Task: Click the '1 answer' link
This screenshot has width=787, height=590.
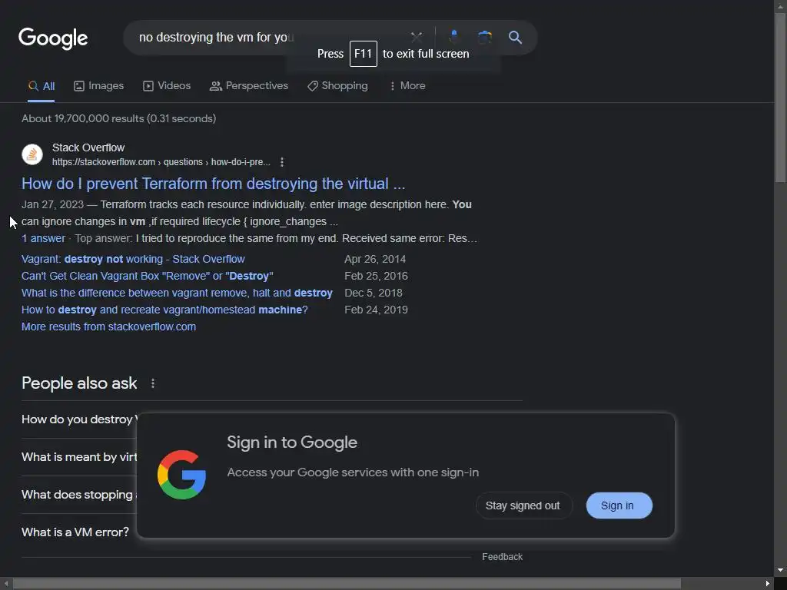Action: tap(43, 238)
